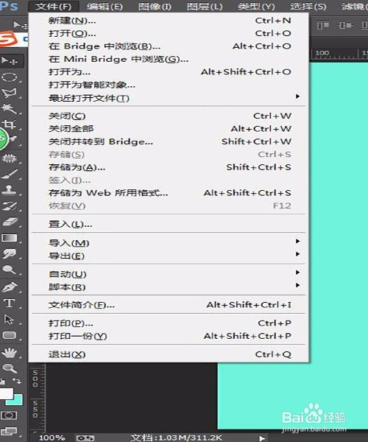This screenshot has width=368, height=442.
Task: Select the Smudge tool
Action: tap(10, 253)
